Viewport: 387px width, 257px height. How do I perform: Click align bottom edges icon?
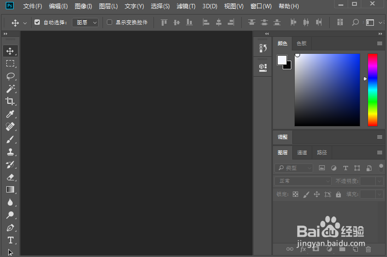189,22
